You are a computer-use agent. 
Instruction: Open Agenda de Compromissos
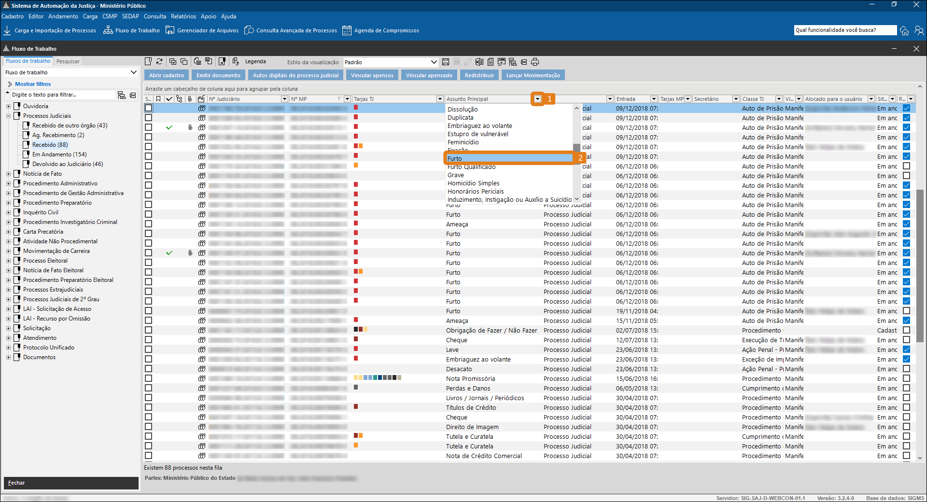coord(380,30)
